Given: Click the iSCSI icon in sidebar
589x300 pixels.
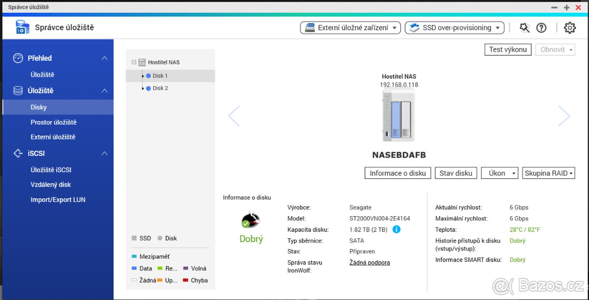Looking at the screenshot, I should 18,153.
